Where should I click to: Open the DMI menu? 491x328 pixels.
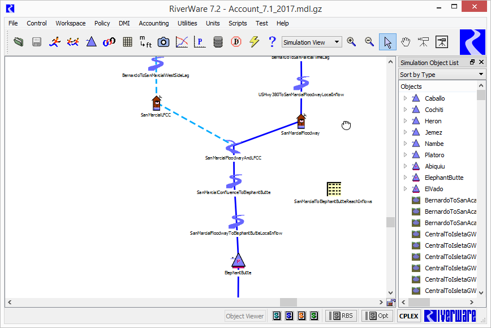124,23
